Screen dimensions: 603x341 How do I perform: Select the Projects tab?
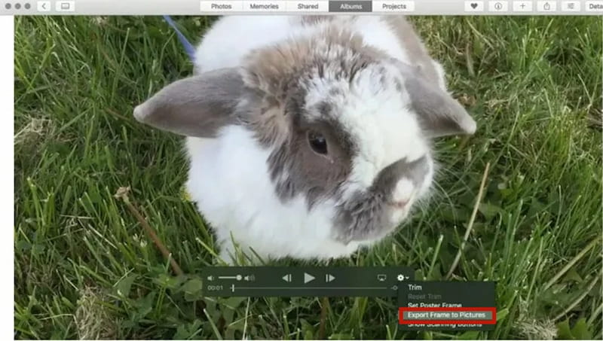point(393,6)
